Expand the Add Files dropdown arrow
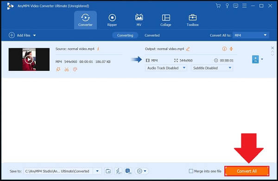Image resolution: width=278 pixels, height=181 pixels. [x=35, y=36]
